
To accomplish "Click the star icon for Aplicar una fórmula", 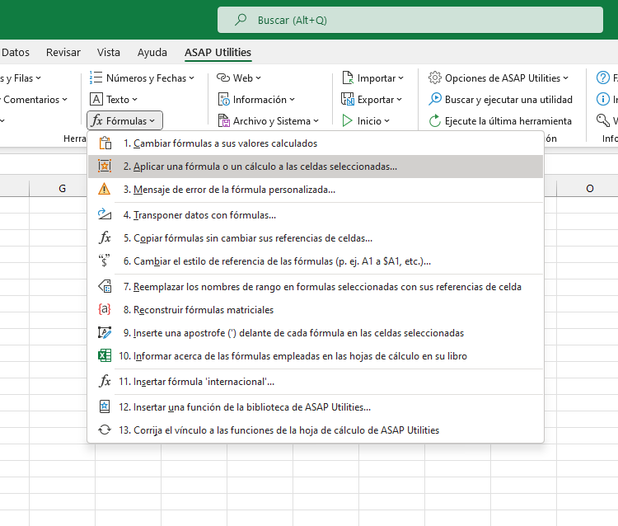I will pos(105,166).
